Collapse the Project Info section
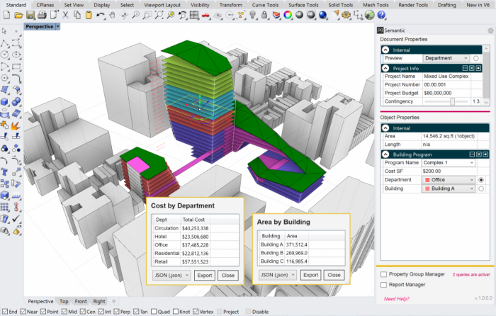The image size is (496, 316). tap(385, 68)
